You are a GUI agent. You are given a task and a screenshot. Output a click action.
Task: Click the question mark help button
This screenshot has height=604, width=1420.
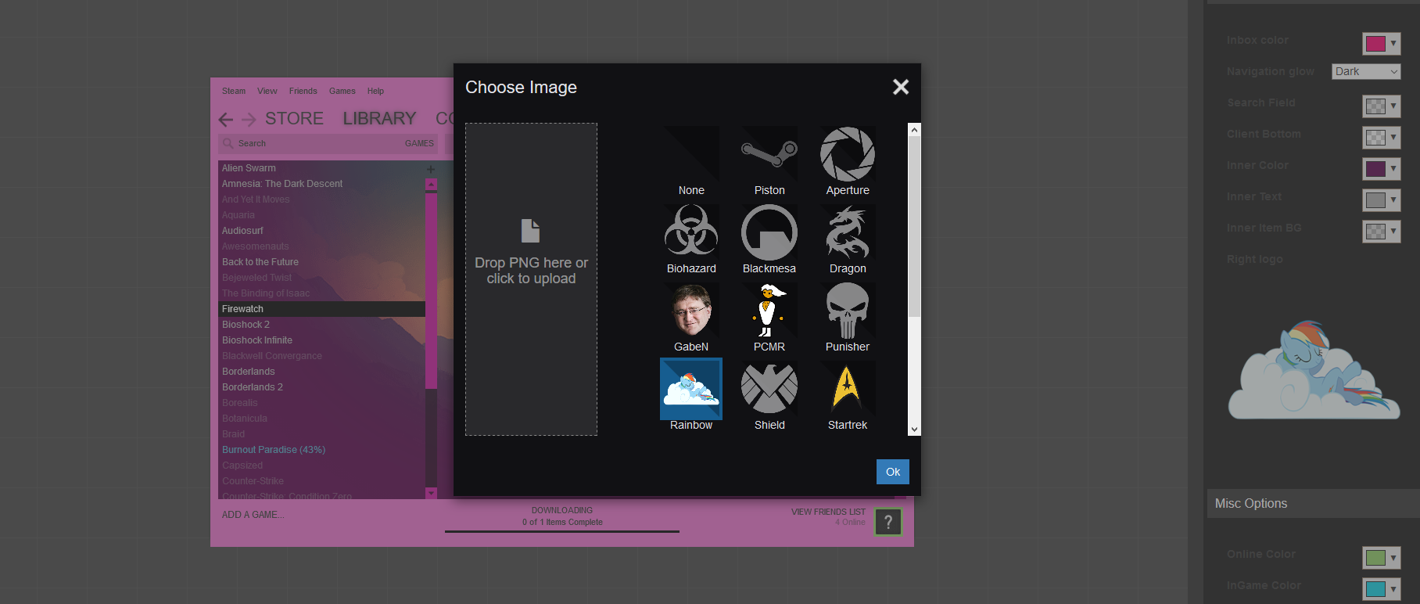[888, 522]
